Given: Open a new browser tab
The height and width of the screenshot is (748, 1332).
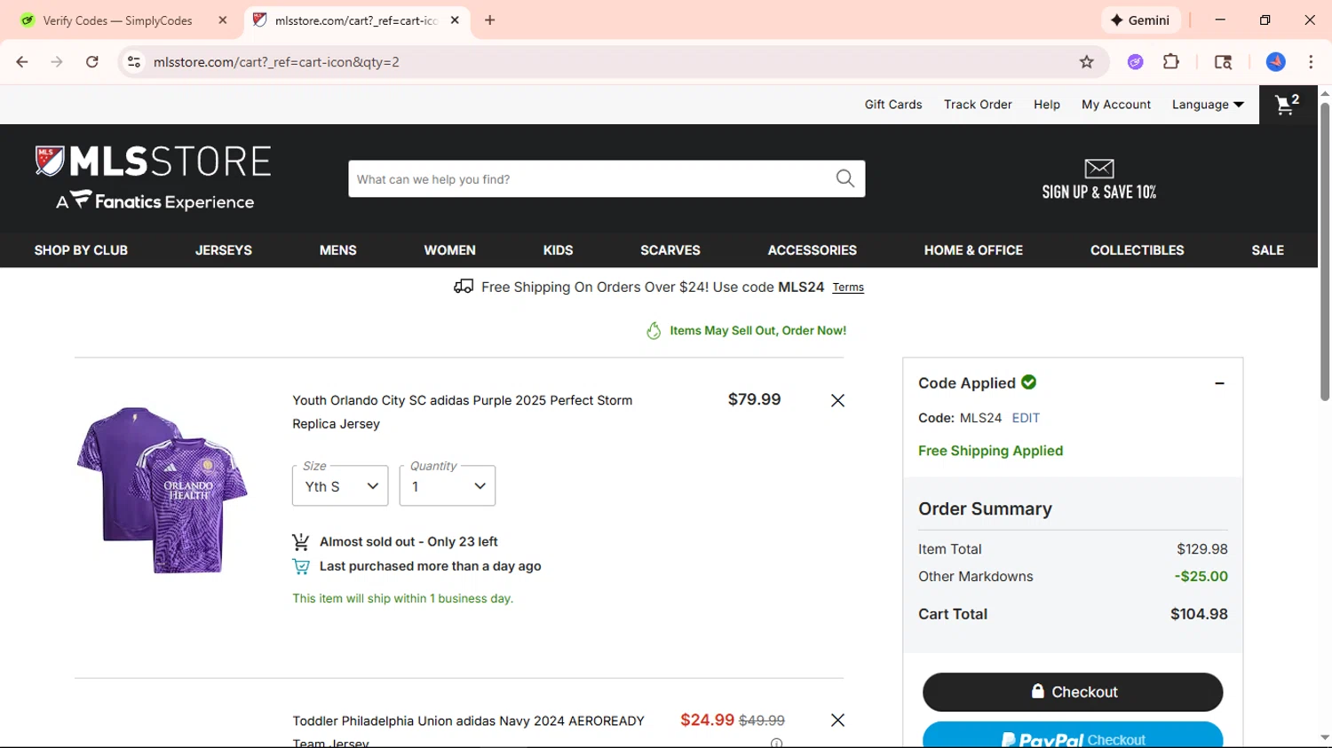Looking at the screenshot, I should click(490, 20).
